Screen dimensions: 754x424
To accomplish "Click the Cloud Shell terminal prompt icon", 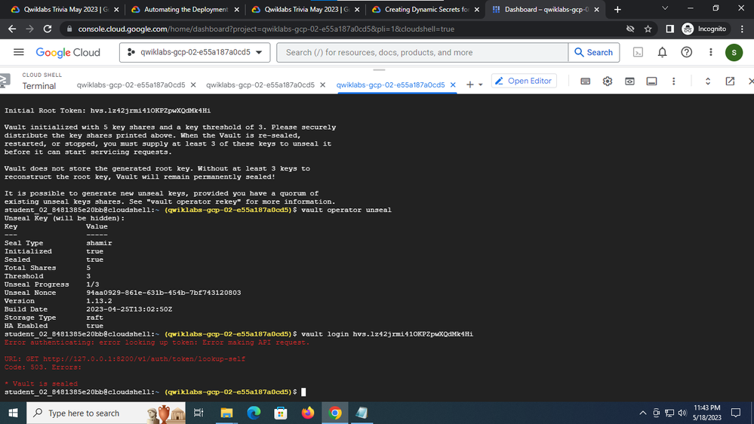I will [5, 81].
